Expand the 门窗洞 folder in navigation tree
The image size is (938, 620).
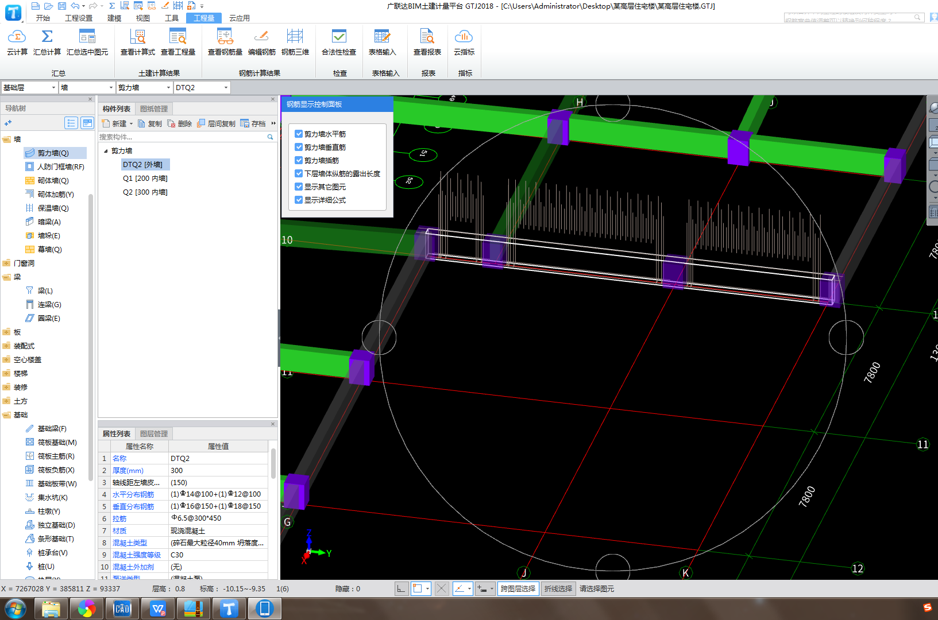coord(6,263)
